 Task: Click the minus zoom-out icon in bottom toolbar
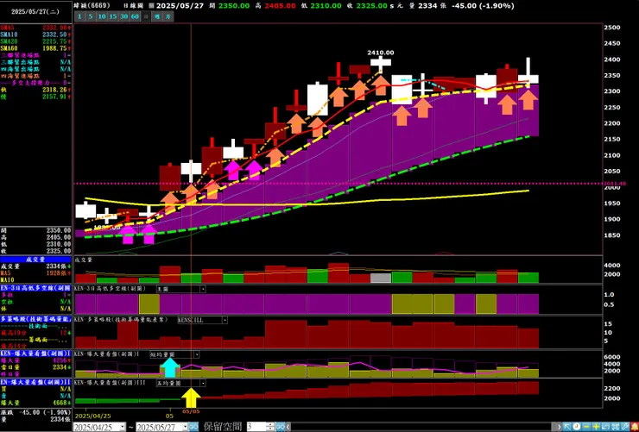[586, 427]
